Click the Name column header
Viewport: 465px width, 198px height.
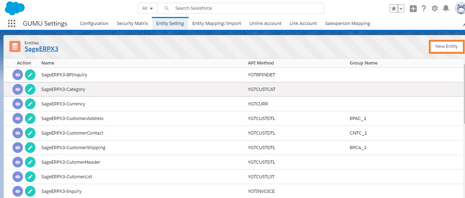[48, 63]
